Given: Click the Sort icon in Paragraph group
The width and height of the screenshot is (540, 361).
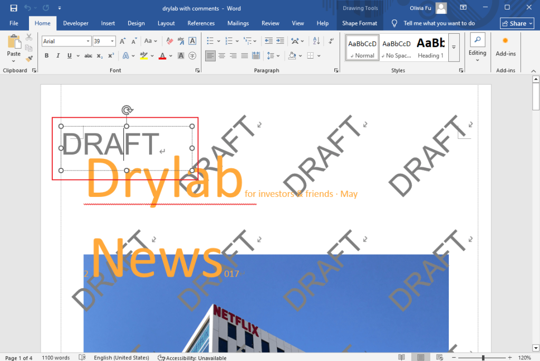Looking at the screenshot, I should (315, 41).
